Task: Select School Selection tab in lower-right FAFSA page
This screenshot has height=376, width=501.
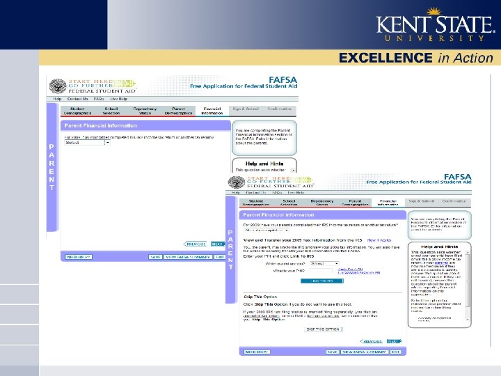Action: point(289,203)
